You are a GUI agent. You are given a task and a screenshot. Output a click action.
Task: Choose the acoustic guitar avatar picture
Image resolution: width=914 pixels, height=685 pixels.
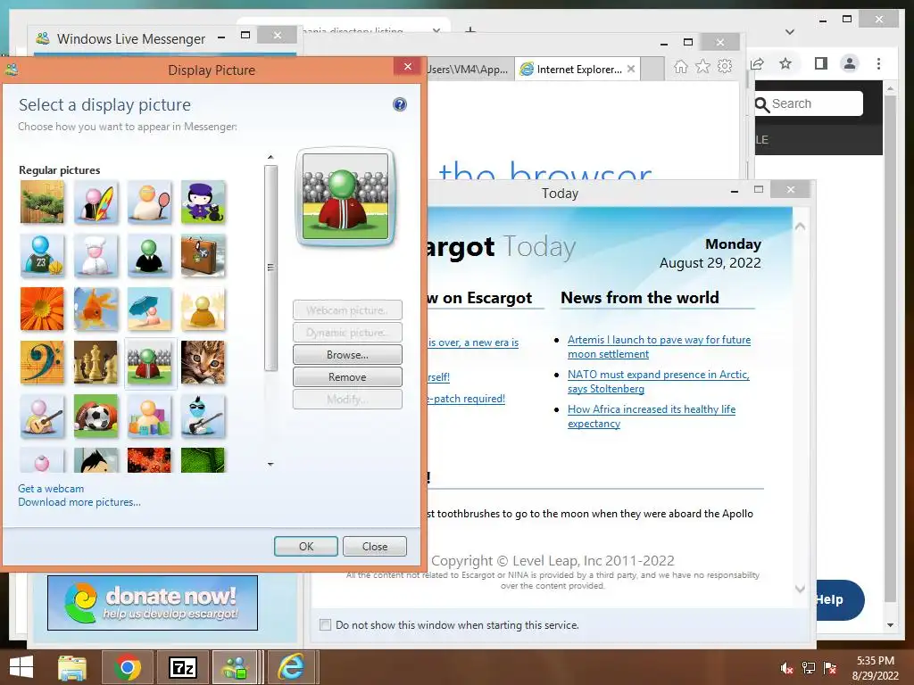[x=42, y=417]
